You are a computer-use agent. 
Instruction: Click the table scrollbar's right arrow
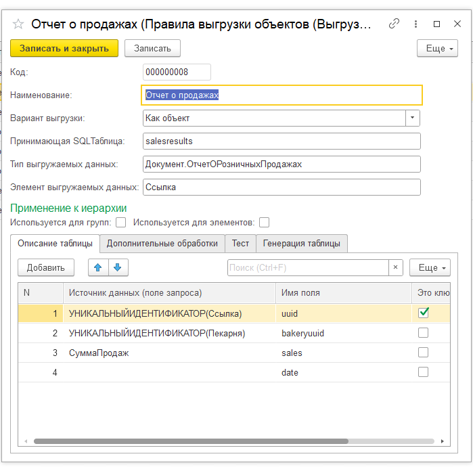pyautogui.click(x=443, y=441)
